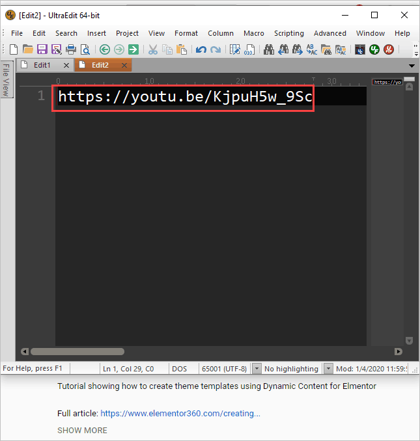
Task: Click the red UltraFTP icon
Action: coord(389,49)
